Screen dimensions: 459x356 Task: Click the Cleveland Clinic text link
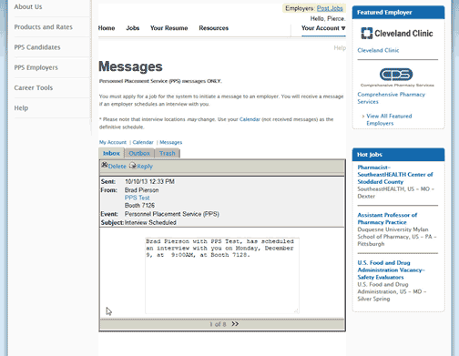tap(378, 50)
